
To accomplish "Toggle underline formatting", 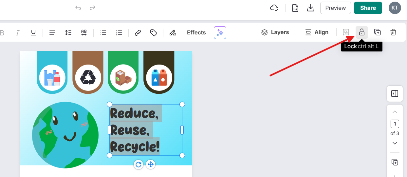I will pyautogui.click(x=33, y=32).
